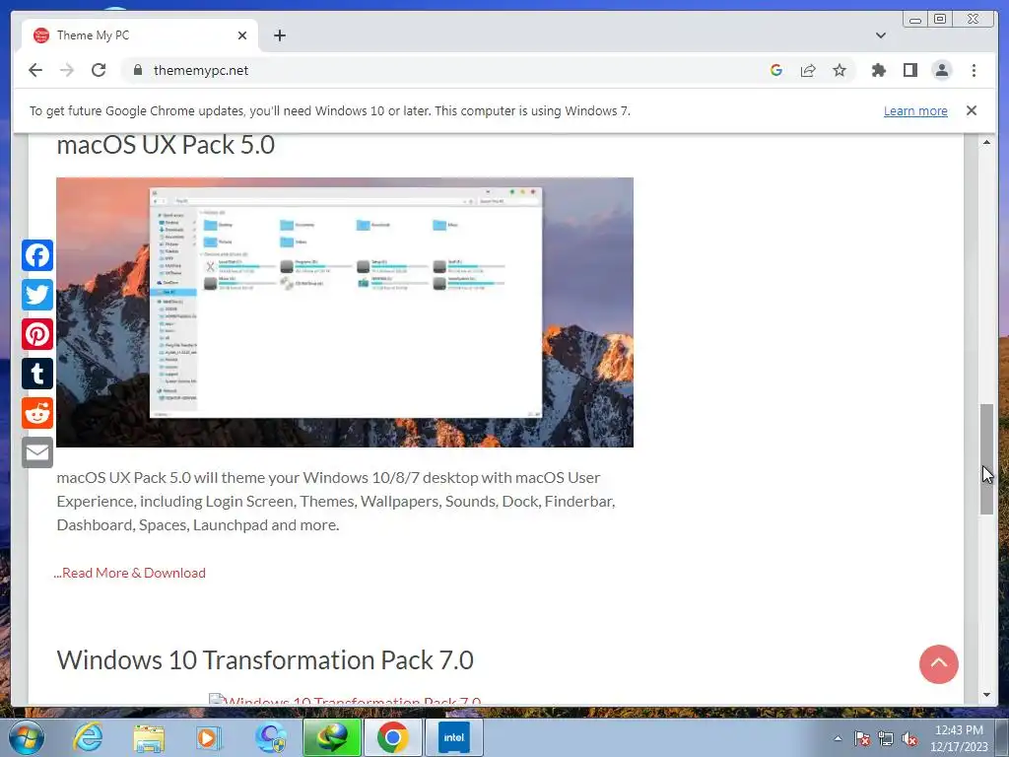Launch Internet Explorer from the taskbar
1009x757 pixels.
88,737
